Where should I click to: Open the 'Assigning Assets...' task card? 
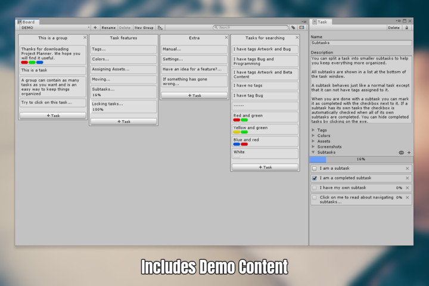coord(124,69)
